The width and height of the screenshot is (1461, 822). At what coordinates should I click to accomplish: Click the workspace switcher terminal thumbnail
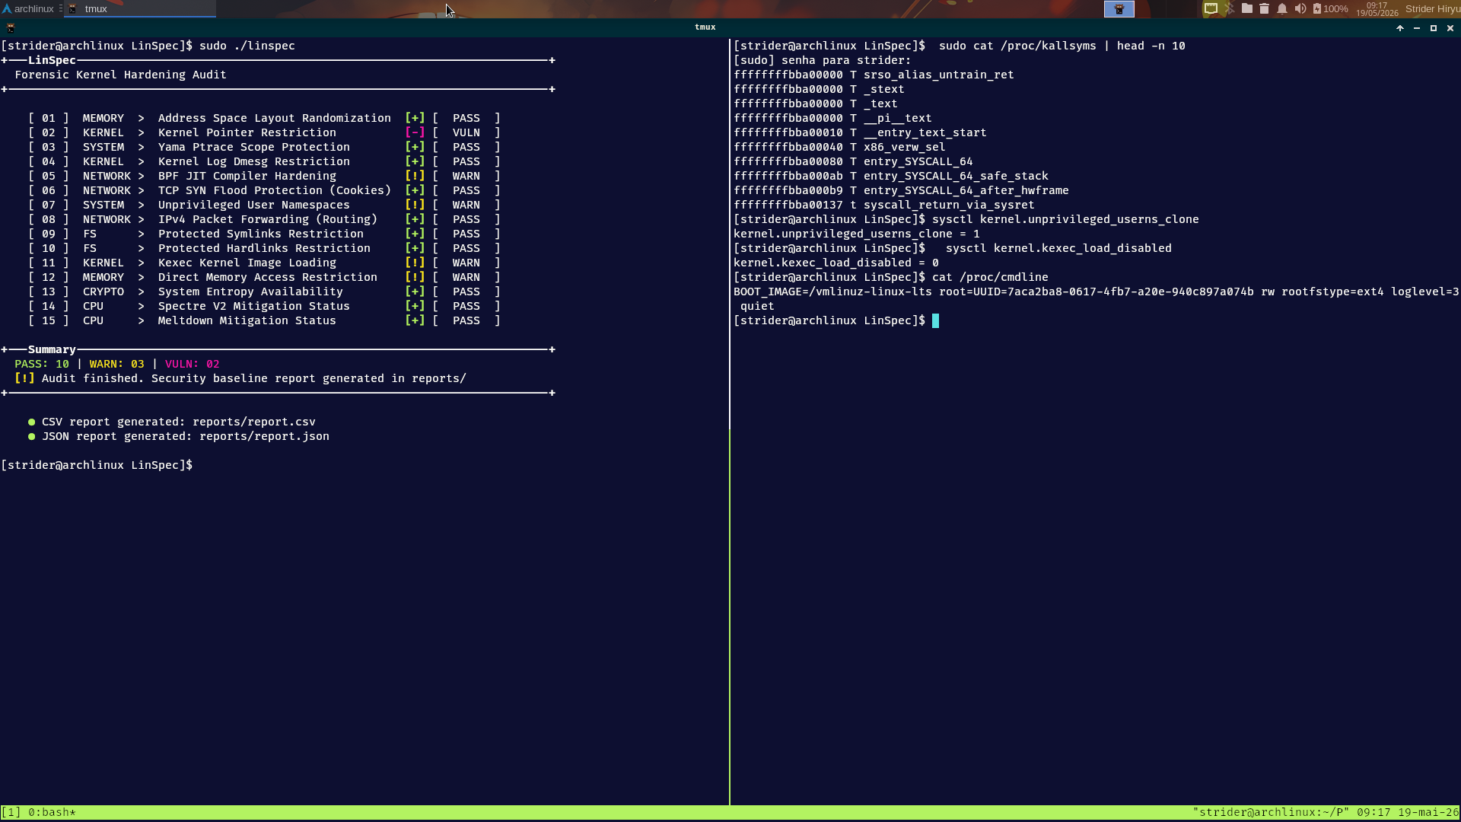click(x=1119, y=9)
